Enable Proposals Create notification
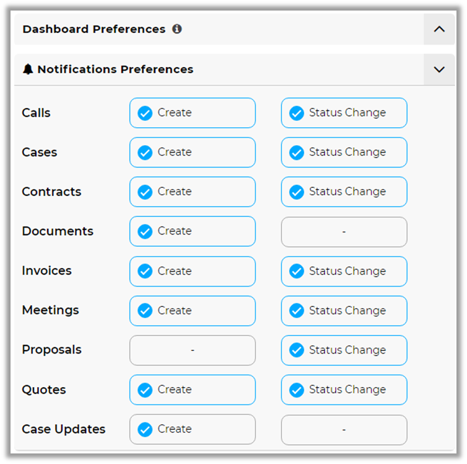The width and height of the screenshot is (467, 464). click(192, 350)
